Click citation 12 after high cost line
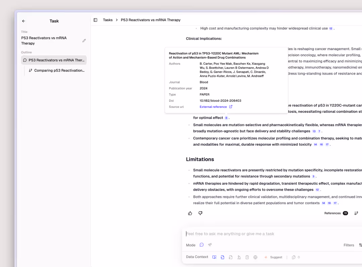Screen dimensions: 362x267 coord(330,29)
